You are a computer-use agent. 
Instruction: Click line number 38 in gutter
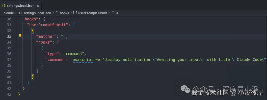tap(9, 65)
